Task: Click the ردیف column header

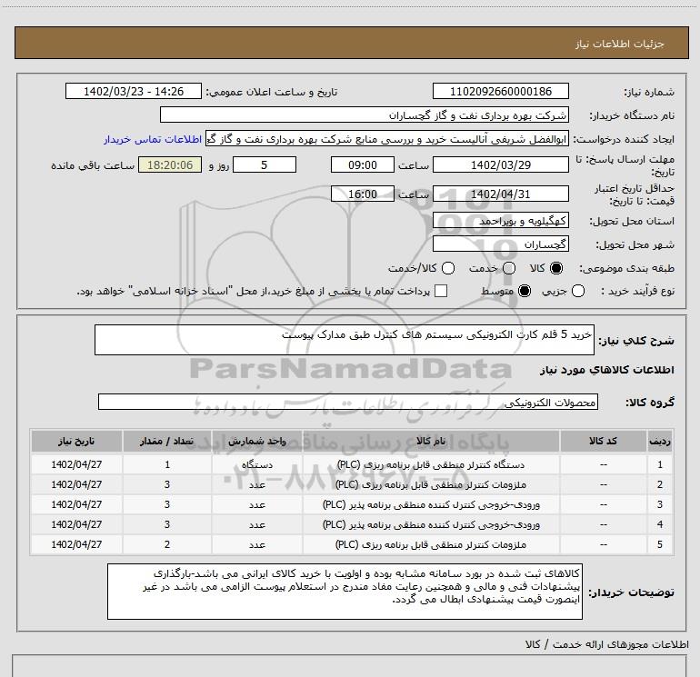Action: point(660,441)
